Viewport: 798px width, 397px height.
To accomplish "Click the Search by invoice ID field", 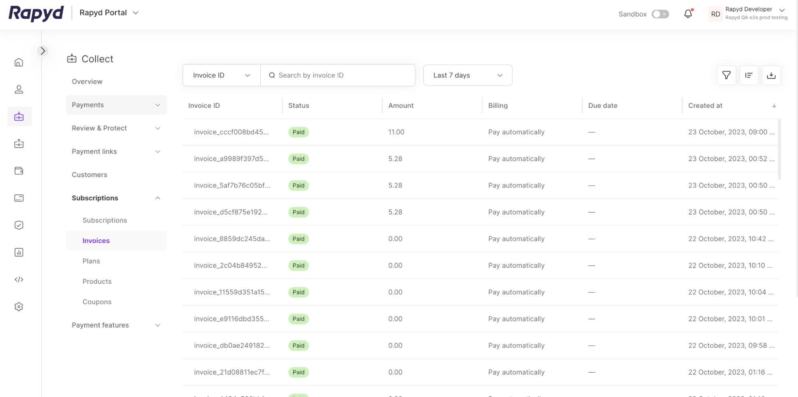I will [x=343, y=75].
